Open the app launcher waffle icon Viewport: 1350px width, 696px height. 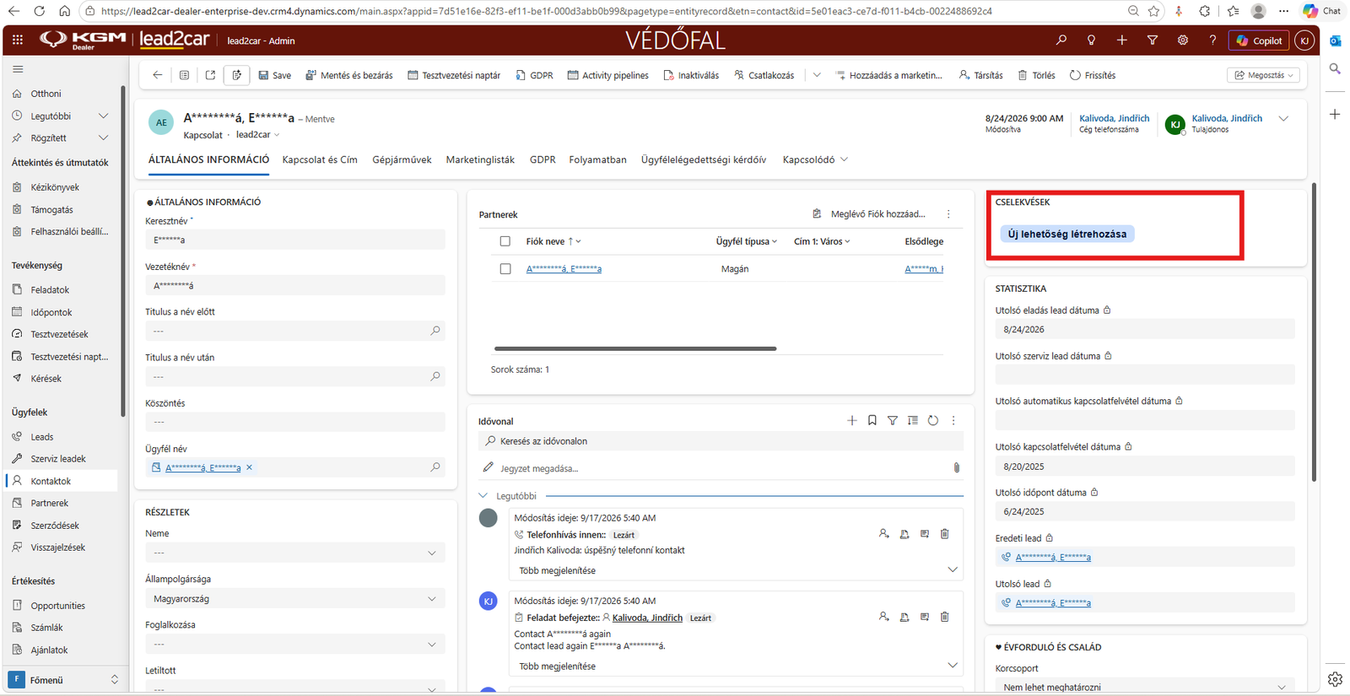pyautogui.click(x=18, y=40)
